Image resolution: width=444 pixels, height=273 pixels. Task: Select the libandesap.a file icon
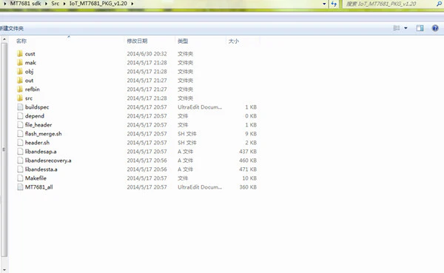(20, 152)
